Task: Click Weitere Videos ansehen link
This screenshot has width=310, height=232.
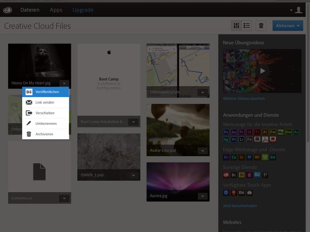Action: coord(244,99)
